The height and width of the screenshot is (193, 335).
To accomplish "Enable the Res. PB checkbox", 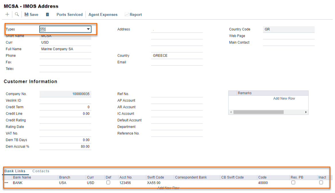I will coord(293,182).
